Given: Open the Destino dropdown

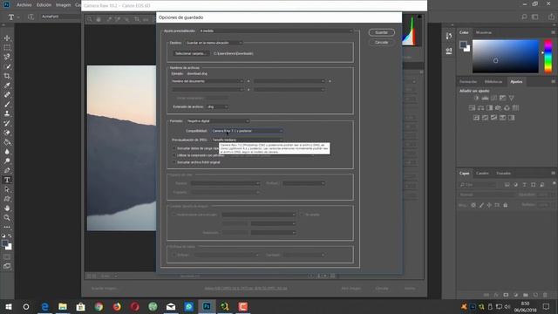Looking at the screenshot, I should pyautogui.click(x=214, y=43).
